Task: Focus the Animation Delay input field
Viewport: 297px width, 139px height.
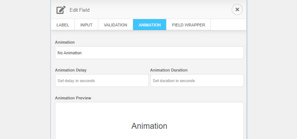Action: [x=102, y=81]
